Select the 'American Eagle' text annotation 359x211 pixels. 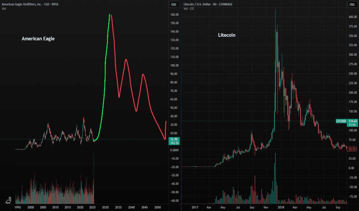[38, 38]
